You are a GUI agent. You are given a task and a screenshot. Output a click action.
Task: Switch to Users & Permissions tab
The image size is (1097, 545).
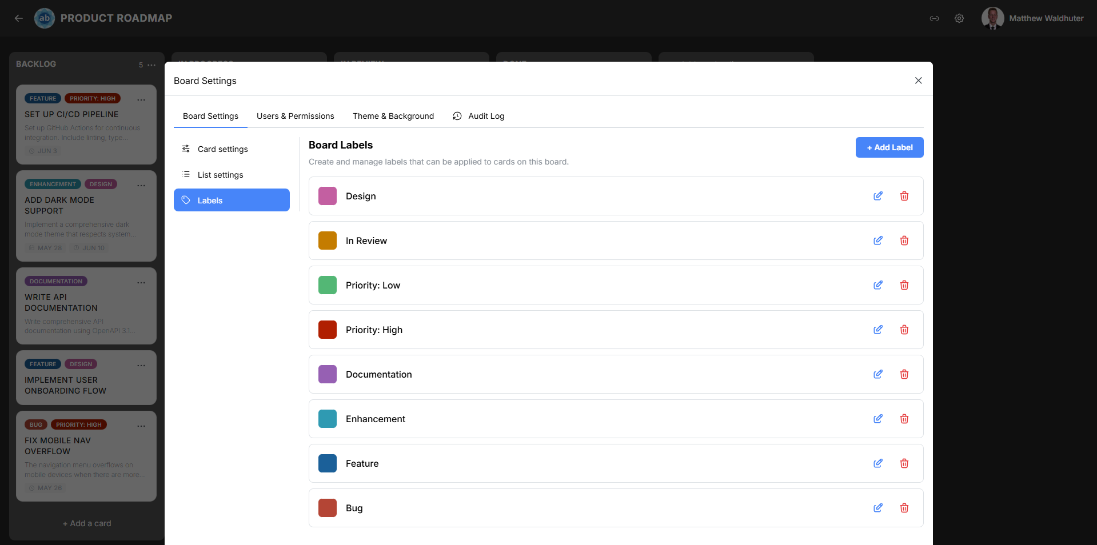click(296, 116)
